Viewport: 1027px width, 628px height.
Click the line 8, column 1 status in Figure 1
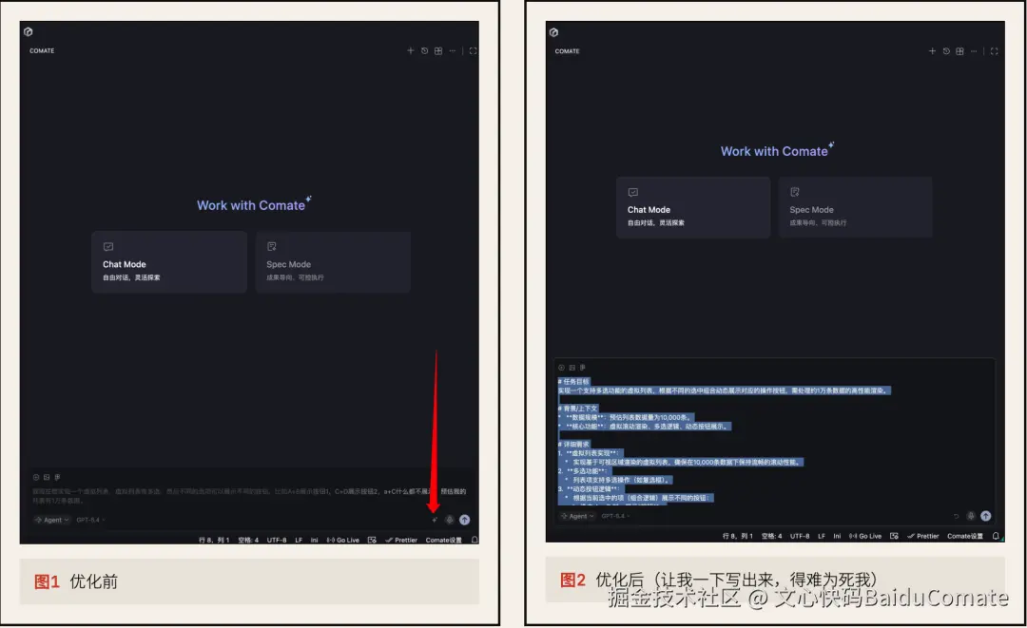[214, 540]
